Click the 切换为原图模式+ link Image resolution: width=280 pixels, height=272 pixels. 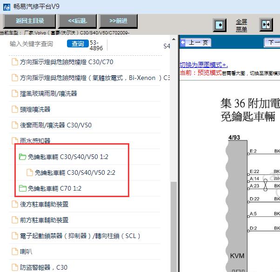pos(204,65)
